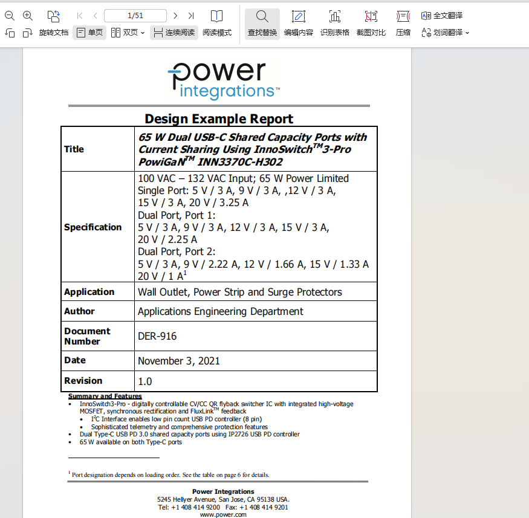Open Screenshot Compare (截图对比)

pyautogui.click(x=371, y=24)
